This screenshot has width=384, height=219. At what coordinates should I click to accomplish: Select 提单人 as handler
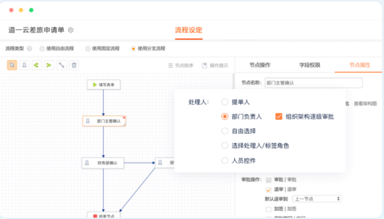[x=225, y=102]
